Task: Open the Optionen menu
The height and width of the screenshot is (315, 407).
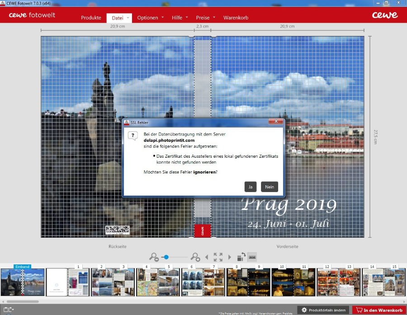Action: pyautogui.click(x=147, y=18)
